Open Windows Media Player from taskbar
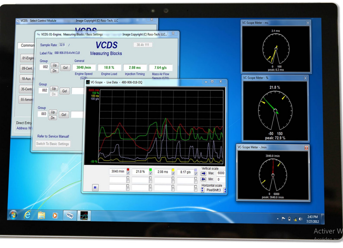343x248 pixels. coord(55,216)
